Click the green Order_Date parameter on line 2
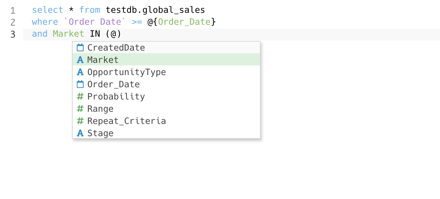This screenshot has height=199, width=440. (184, 22)
